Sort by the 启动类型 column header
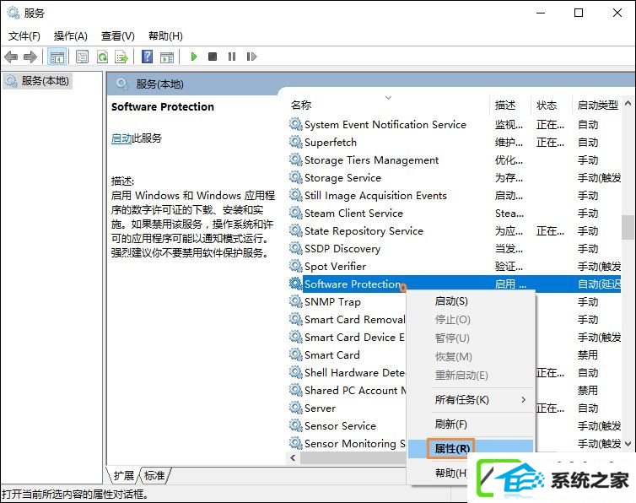 597,105
